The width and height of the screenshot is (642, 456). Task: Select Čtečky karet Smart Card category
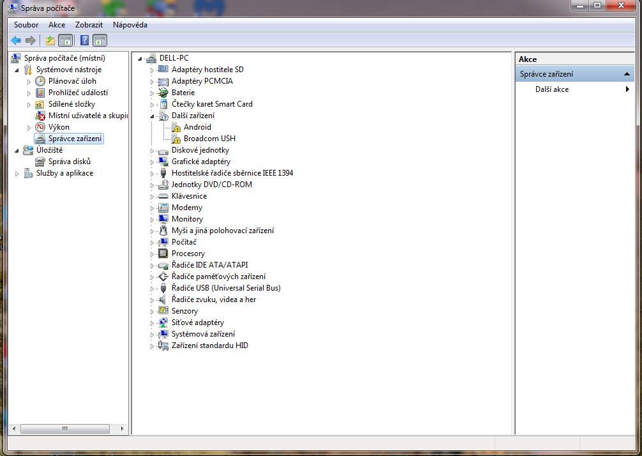(x=212, y=104)
